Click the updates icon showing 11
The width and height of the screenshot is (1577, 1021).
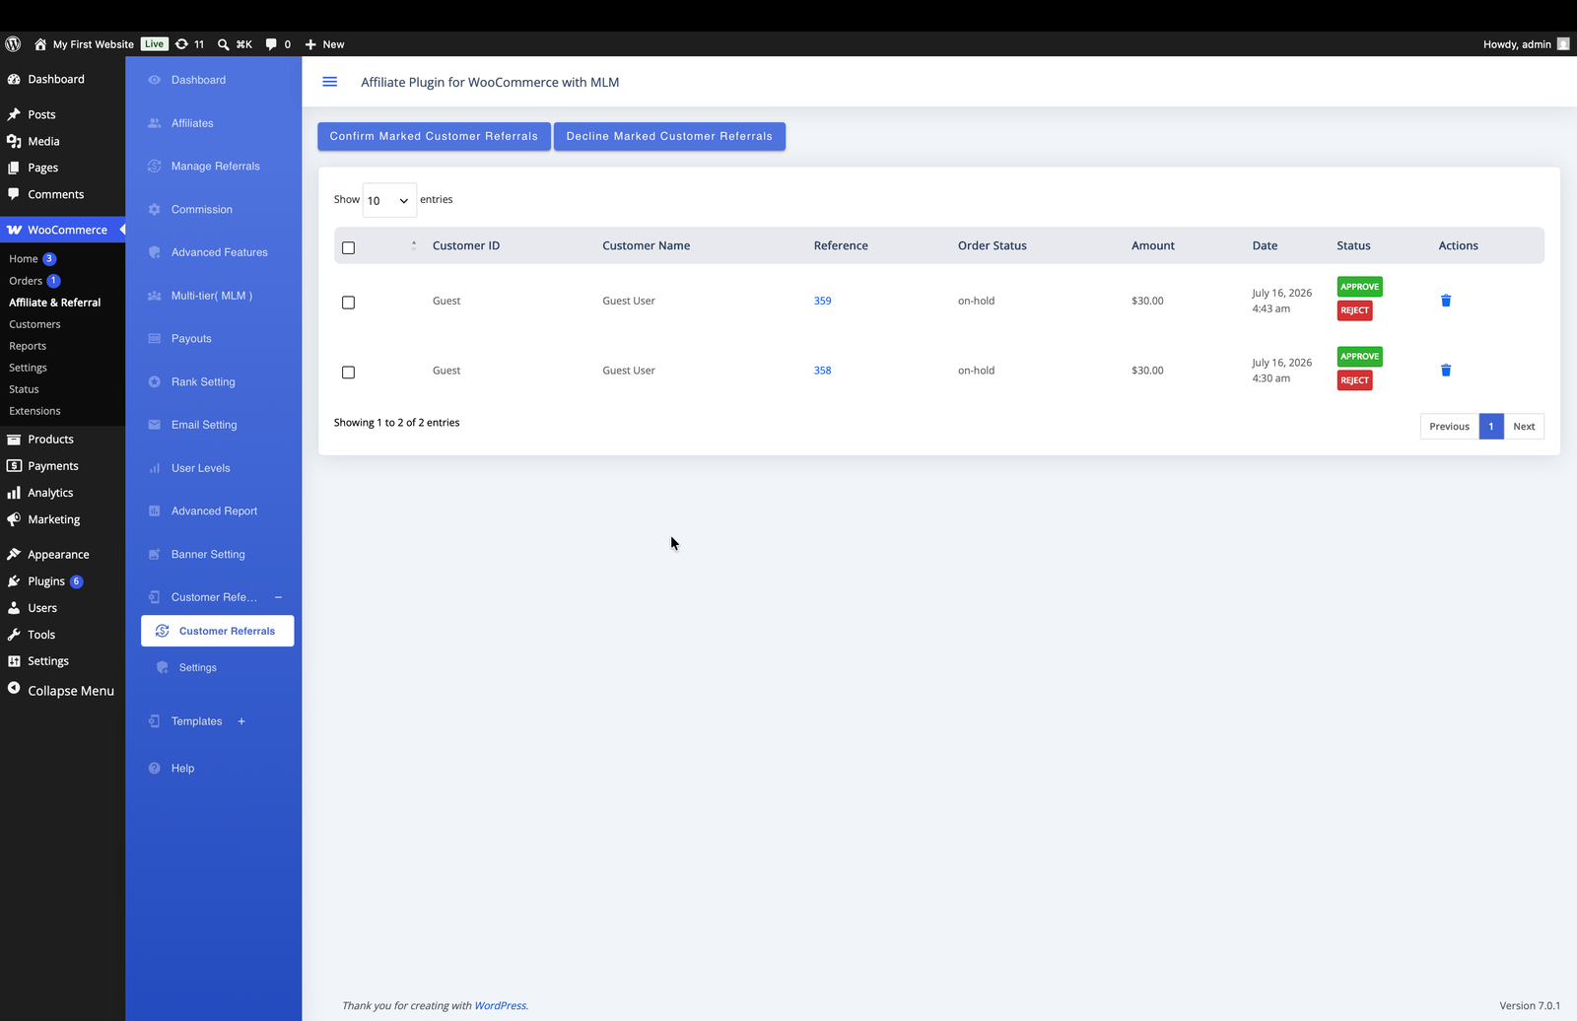click(181, 44)
